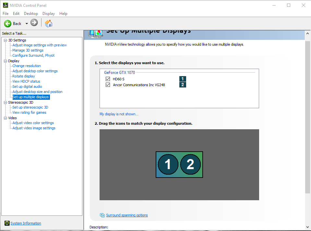
Task: Click the GeForce GTX 1070 group label
Action: coord(120,73)
